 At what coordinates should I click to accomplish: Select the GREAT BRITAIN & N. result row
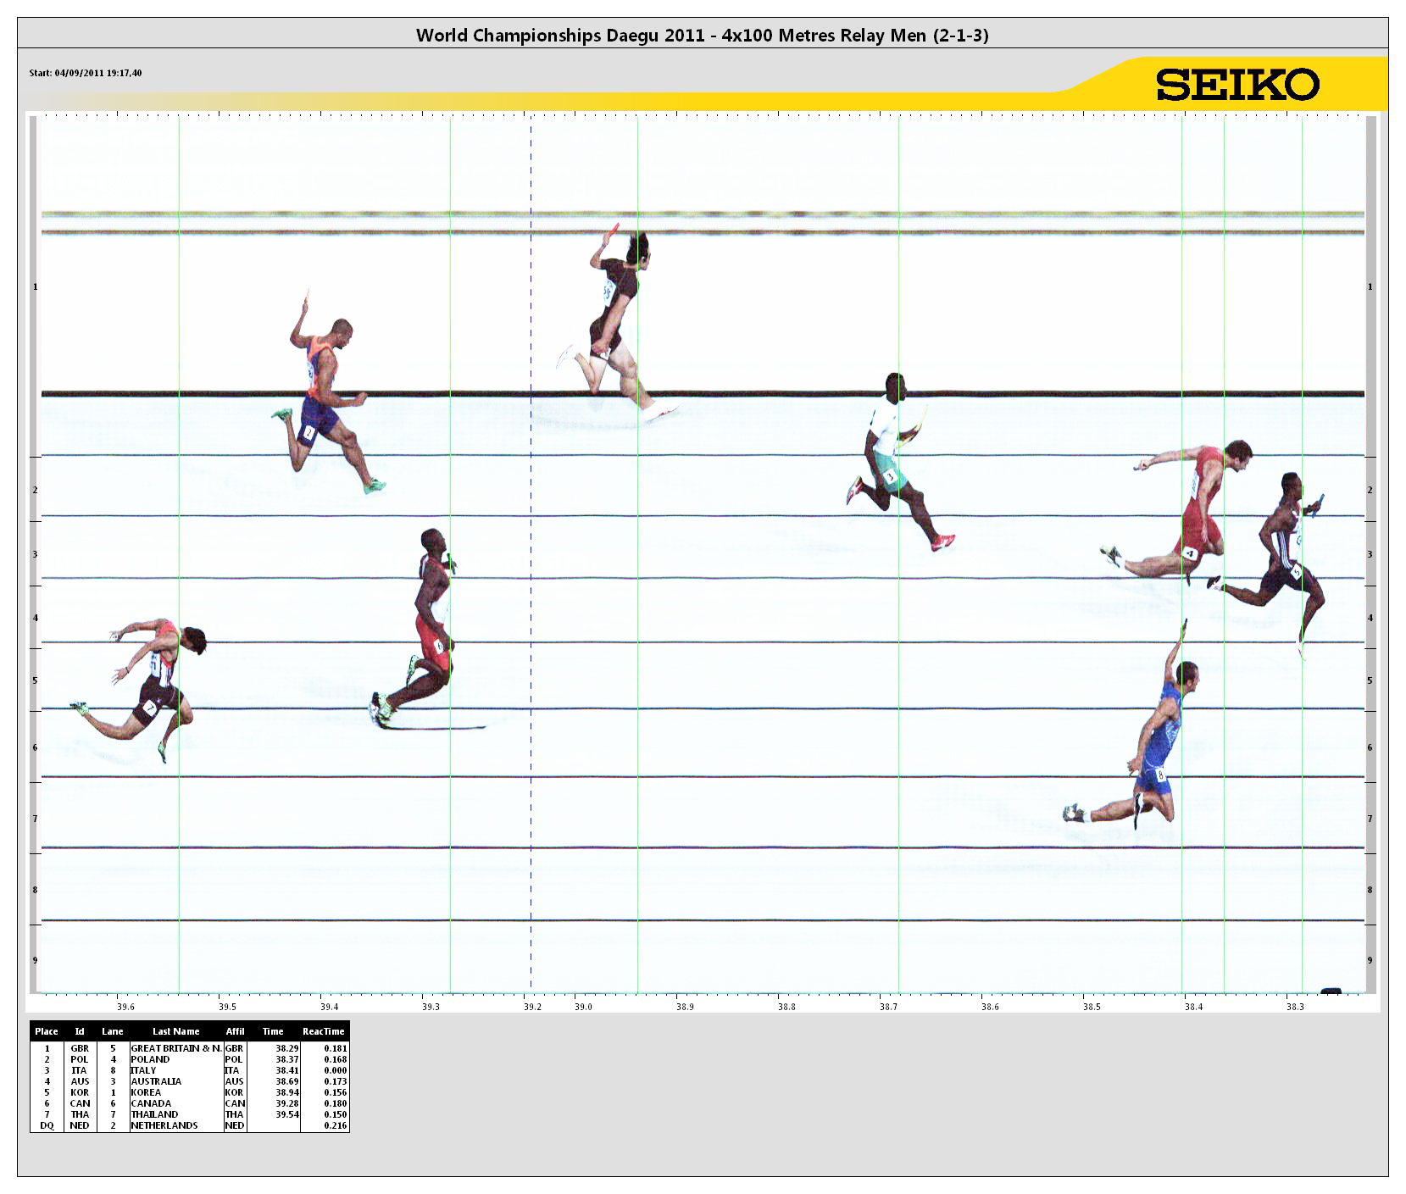point(175,1048)
